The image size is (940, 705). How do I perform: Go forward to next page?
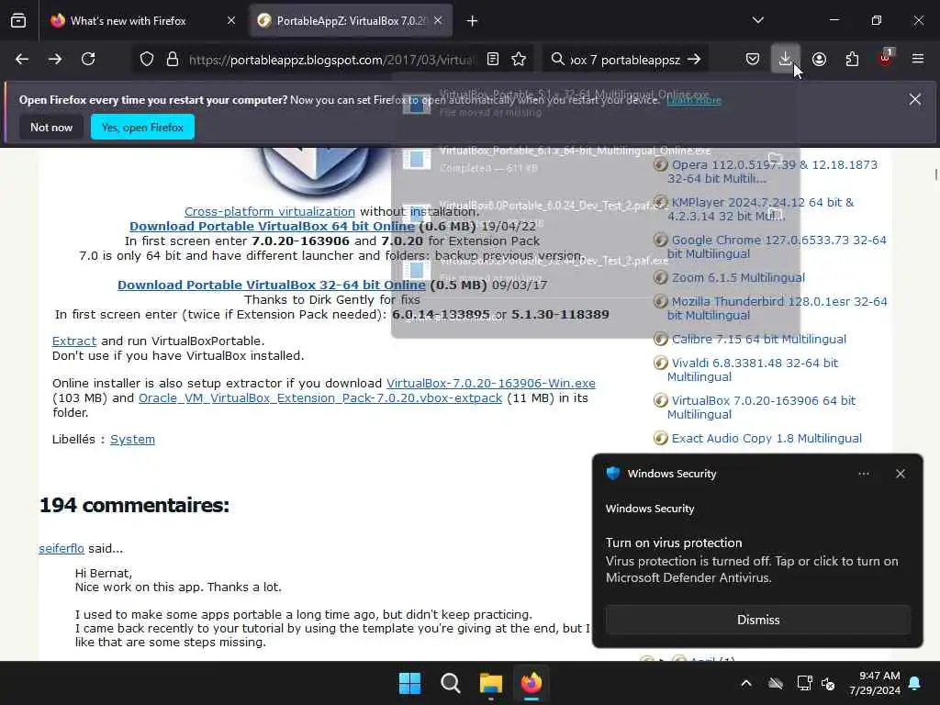coord(55,60)
